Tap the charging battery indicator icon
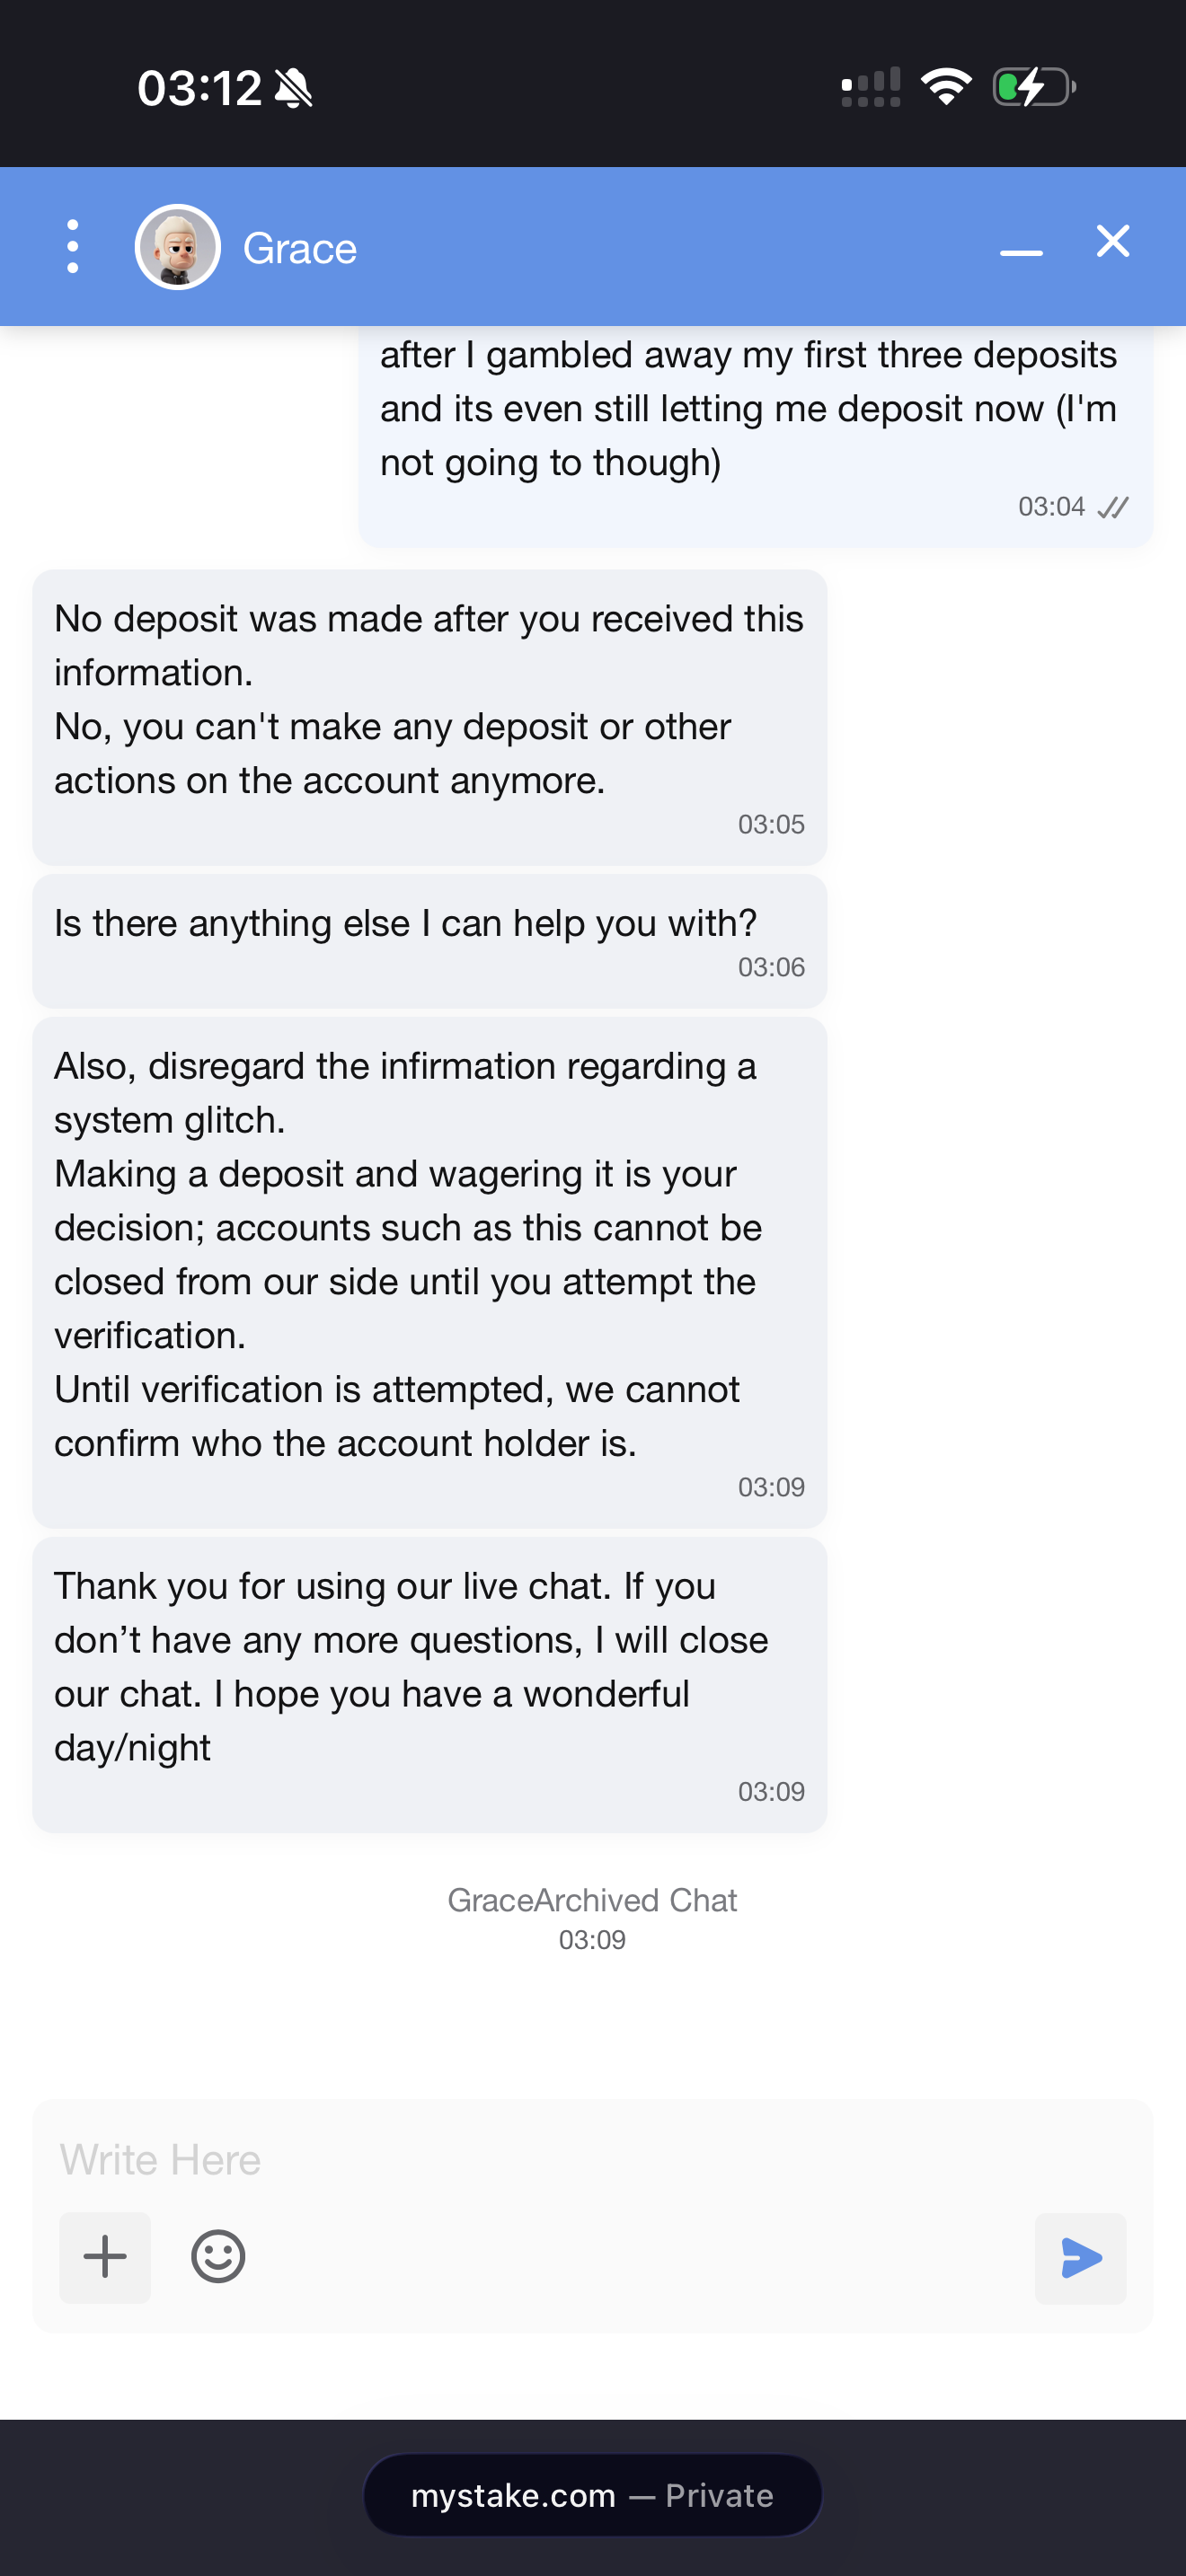The height and width of the screenshot is (2576, 1186). [1034, 87]
